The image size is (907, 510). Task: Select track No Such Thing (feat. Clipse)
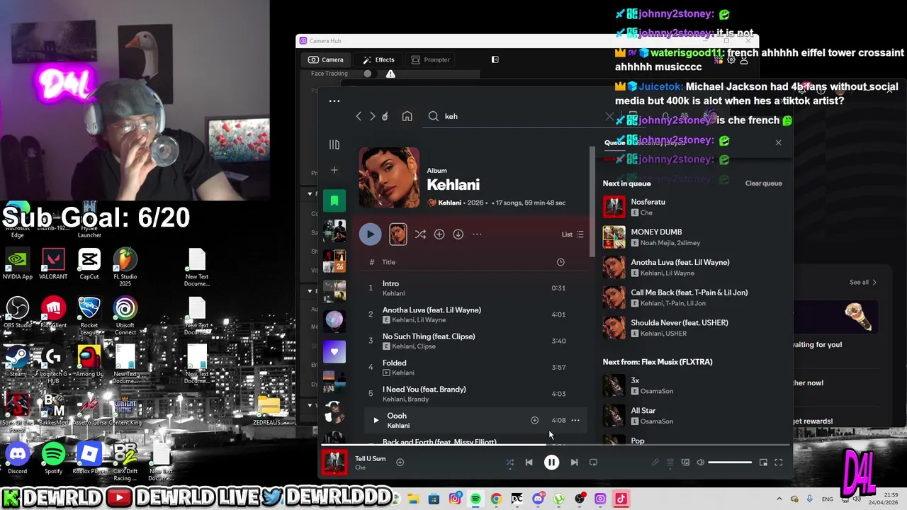pos(429,336)
